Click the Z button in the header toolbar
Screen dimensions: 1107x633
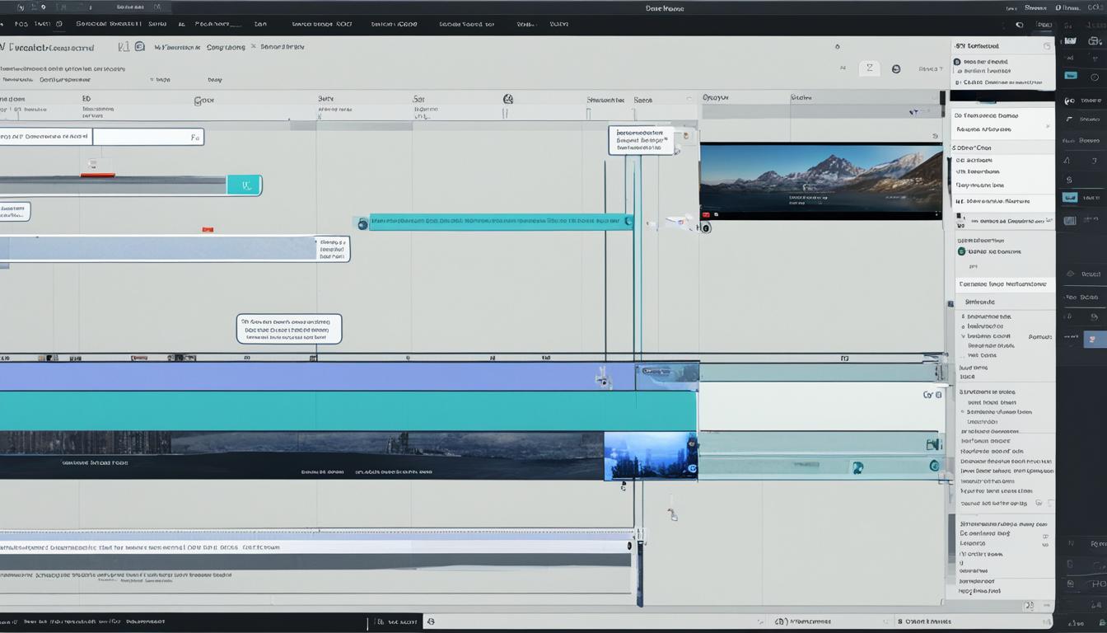(x=869, y=69)
